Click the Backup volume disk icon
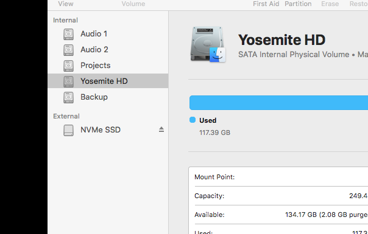This screenshot has width=368, height=234. [x=68, y=97]
